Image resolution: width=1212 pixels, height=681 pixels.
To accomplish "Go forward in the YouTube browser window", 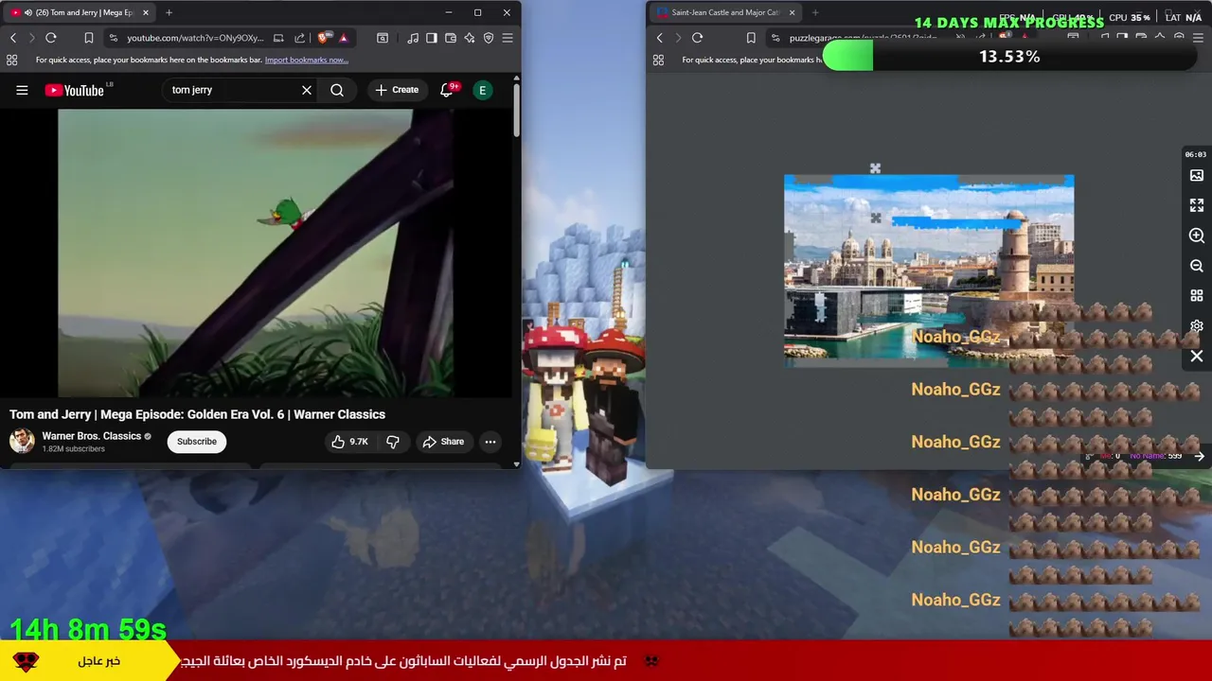I will tap(31, 38).
